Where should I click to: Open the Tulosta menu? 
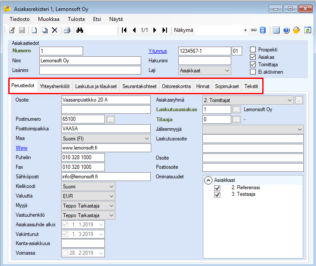[x=76, y=19]
